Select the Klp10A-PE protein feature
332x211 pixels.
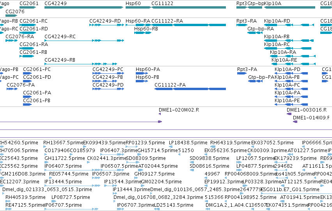point(291,105)
